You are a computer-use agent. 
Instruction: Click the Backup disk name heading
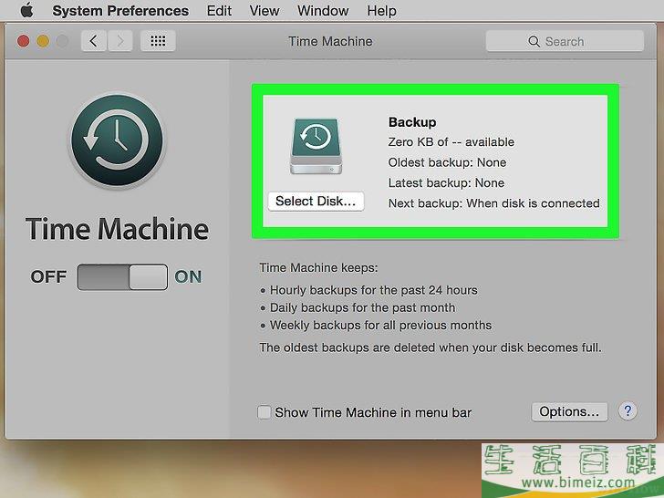(412, 122)
